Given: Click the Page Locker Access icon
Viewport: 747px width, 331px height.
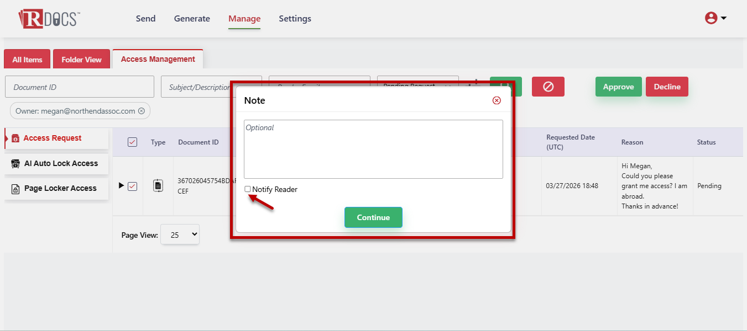Looking at the screenshot, I should point(15,189).
